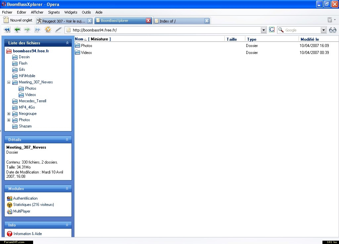
Task: Click the Videos folder icon in file list
Action: (77, 53)
